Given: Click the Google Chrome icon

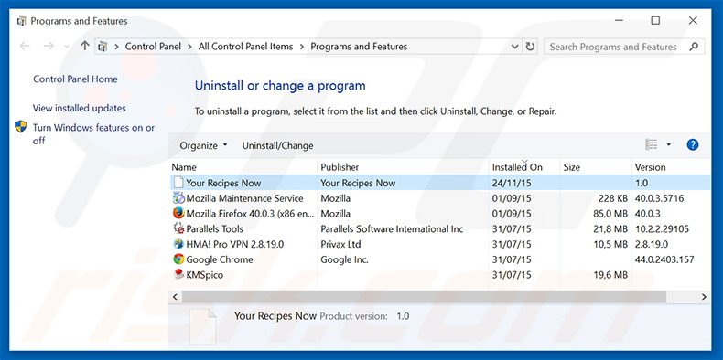Looking at the screenshot, I should [x=178, y=259].
